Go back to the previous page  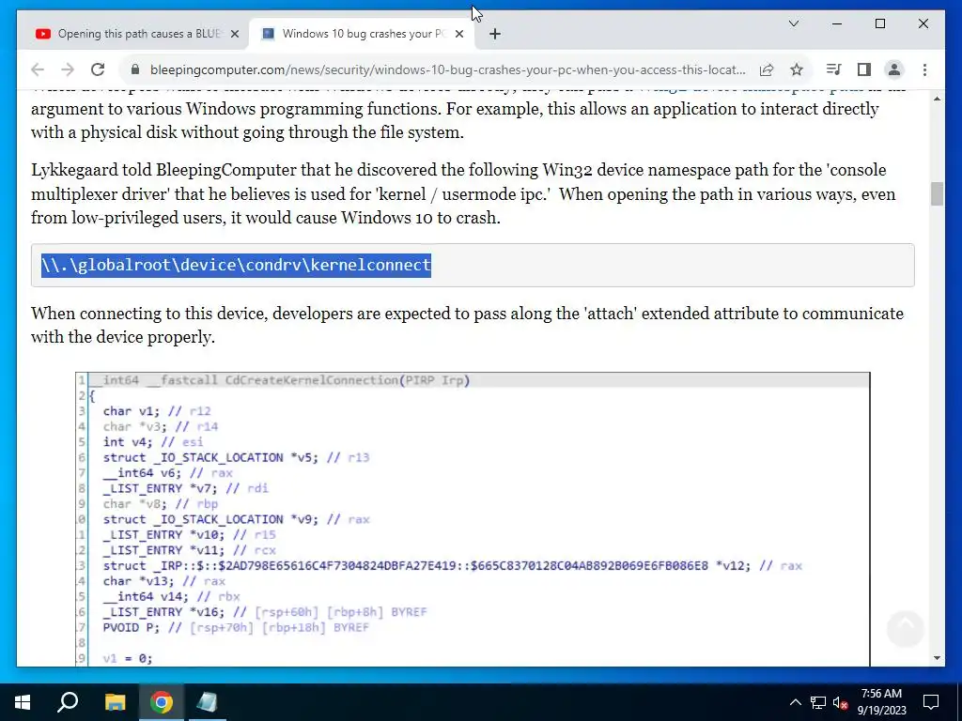pos(38,69)
